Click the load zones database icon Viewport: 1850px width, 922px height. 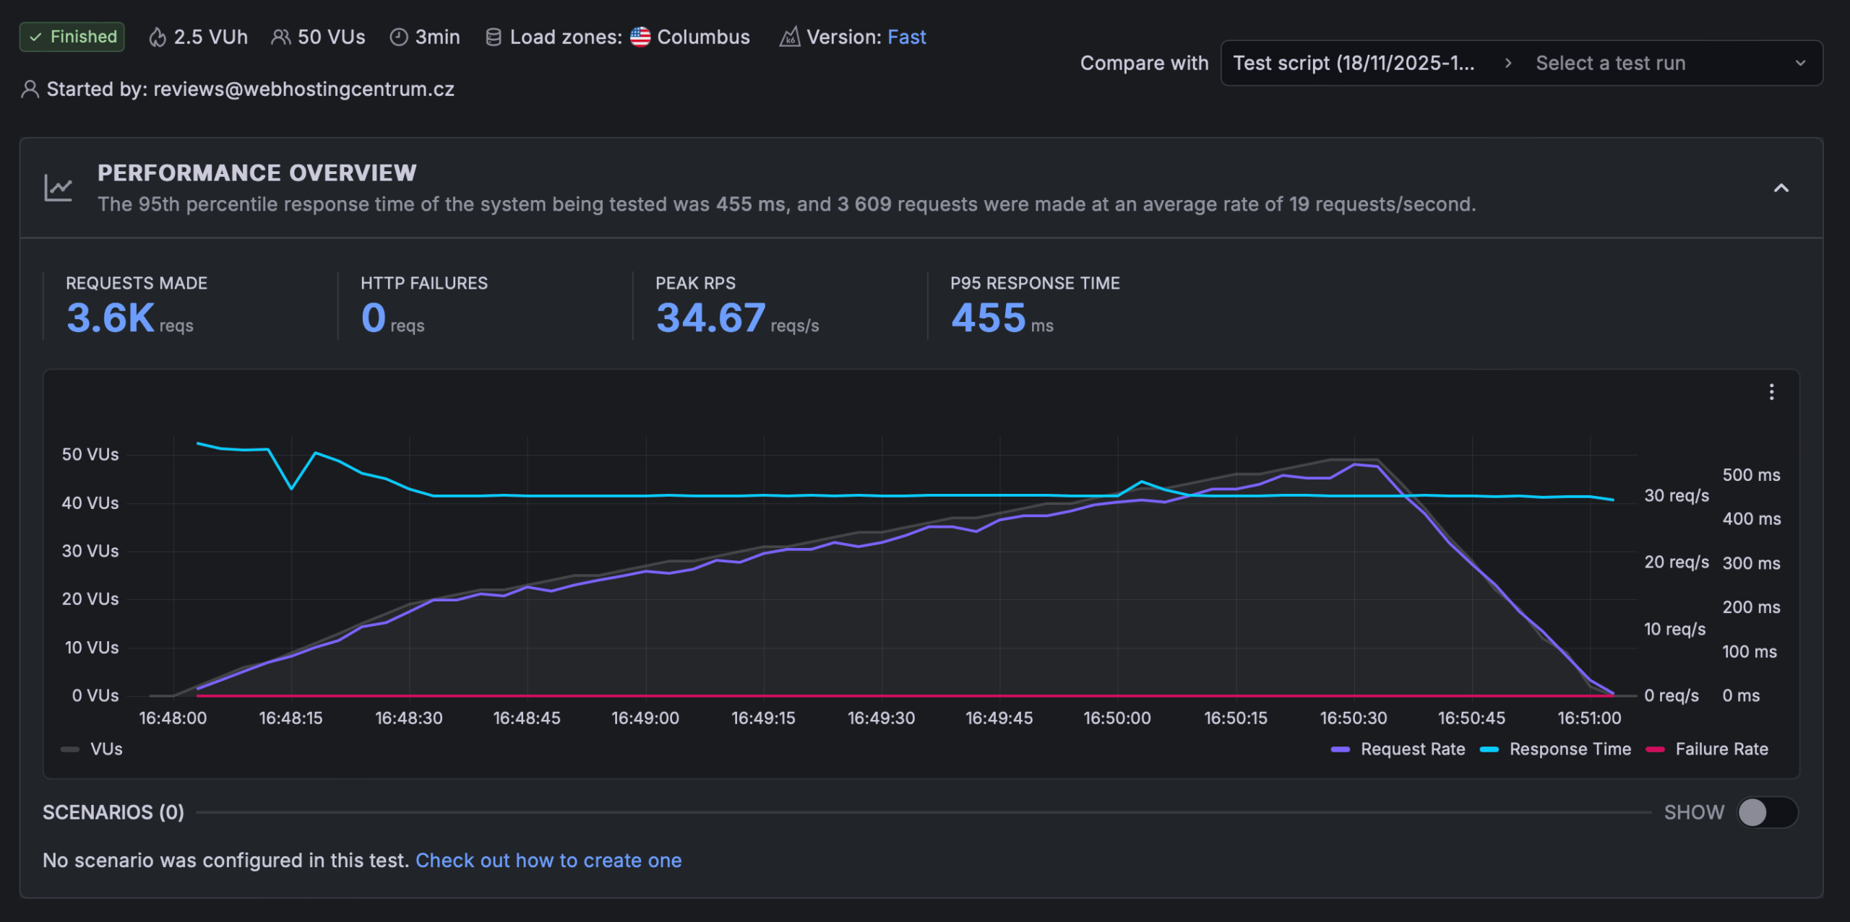pyautogui.click(x=493, y=38)
